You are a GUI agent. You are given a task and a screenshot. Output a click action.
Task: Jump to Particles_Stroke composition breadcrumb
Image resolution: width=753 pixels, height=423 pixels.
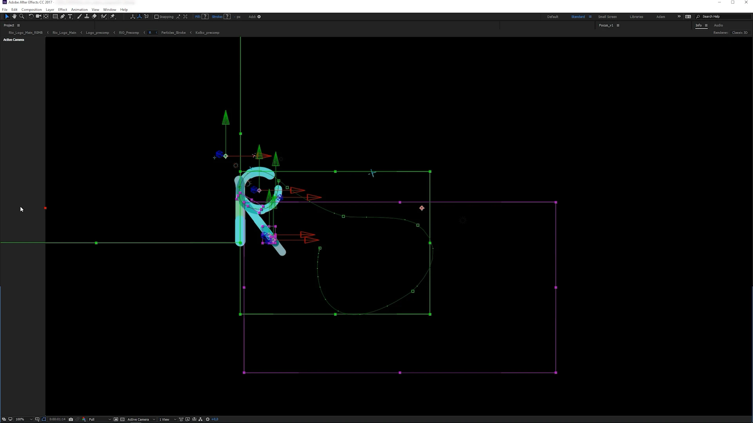coord(173,33)
